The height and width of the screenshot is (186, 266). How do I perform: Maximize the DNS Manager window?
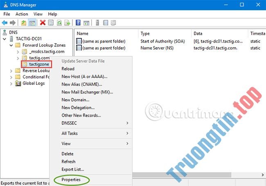pyautogui.click(x=242, y=5)
